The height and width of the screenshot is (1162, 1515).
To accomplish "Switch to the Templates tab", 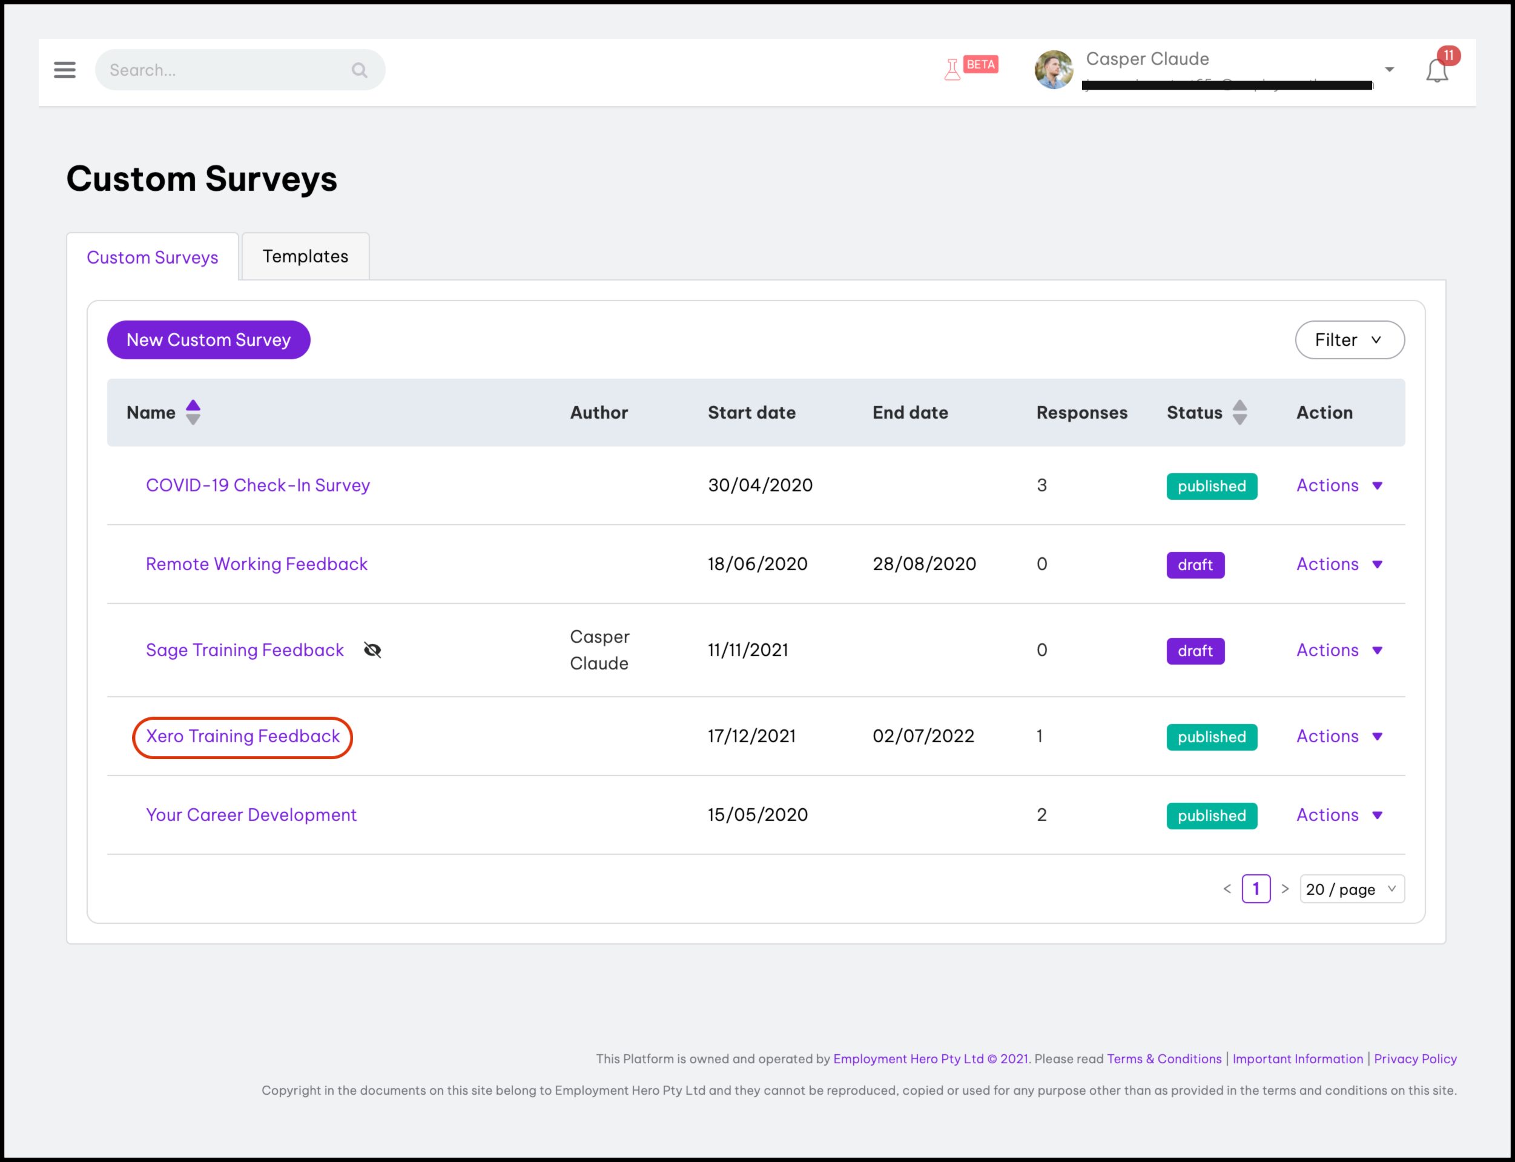I will 305,257.
